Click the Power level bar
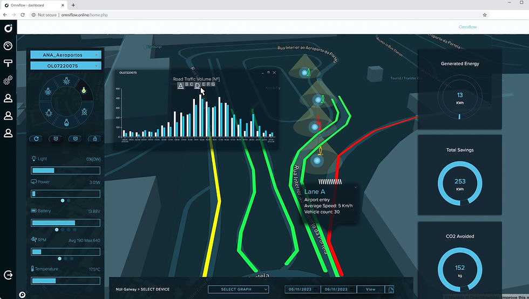 click(65, 193)
